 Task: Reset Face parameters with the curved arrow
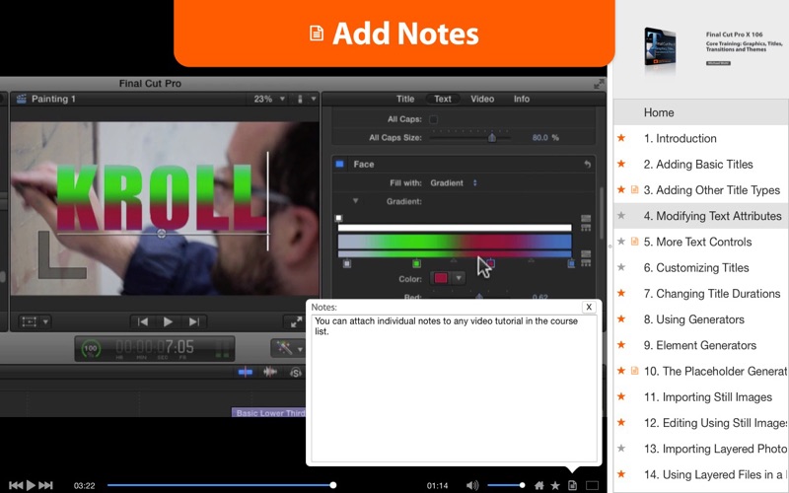[x=587, y=164]
